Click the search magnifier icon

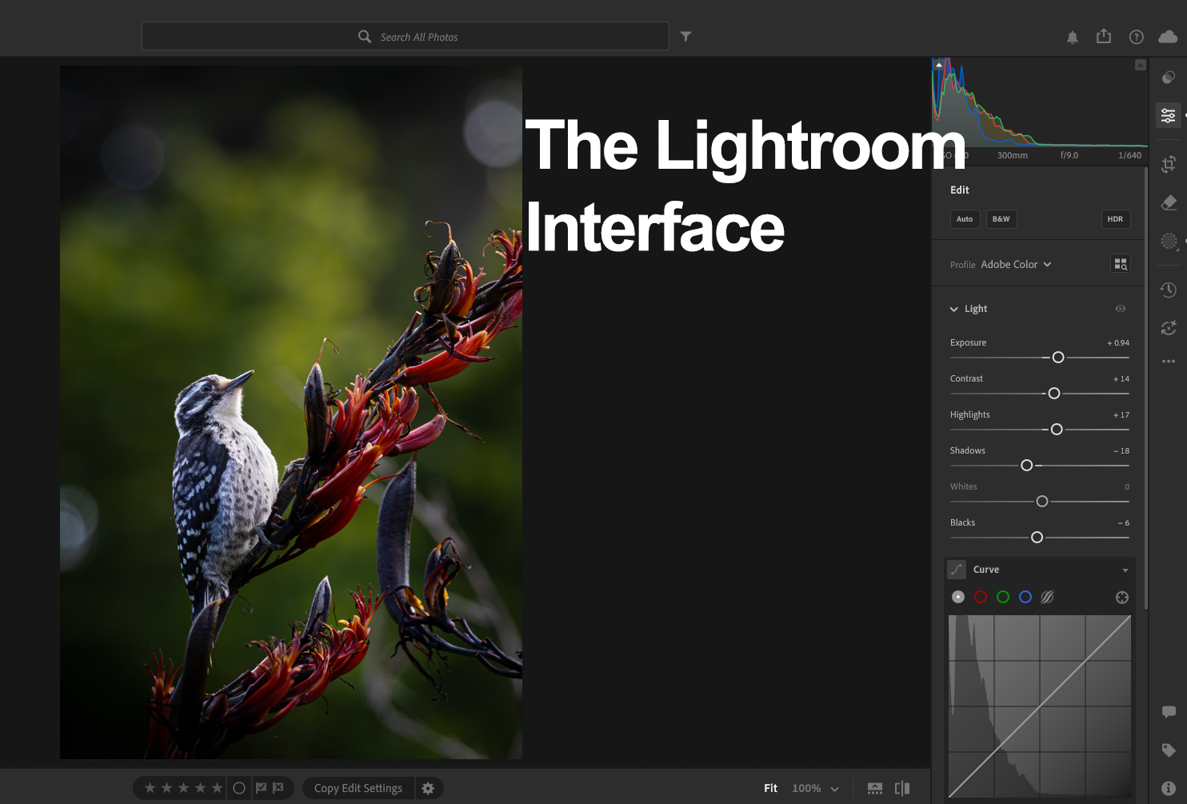365,37
